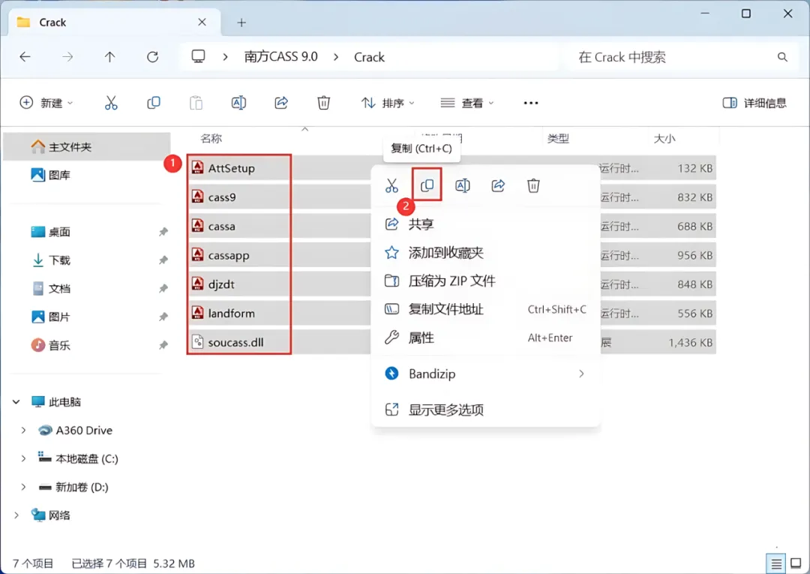Open the 新建 dropdown

tap(46, 103)
